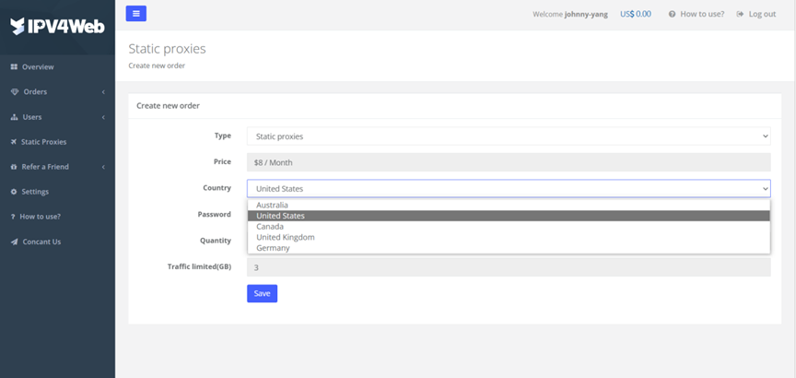This screenshot has width=796, height=378.
Task: Click the header How to use question-circle icon
Action: point(673,14)
